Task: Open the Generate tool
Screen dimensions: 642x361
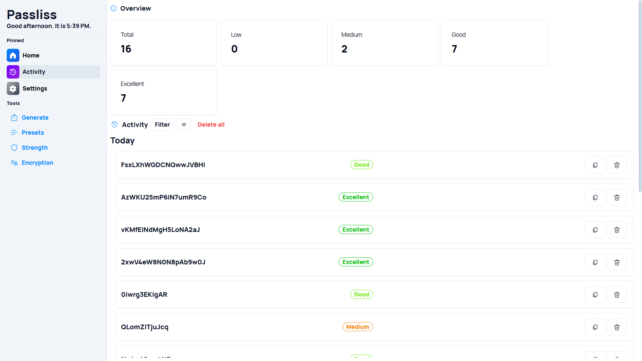Action: click(x=35, y=118)
